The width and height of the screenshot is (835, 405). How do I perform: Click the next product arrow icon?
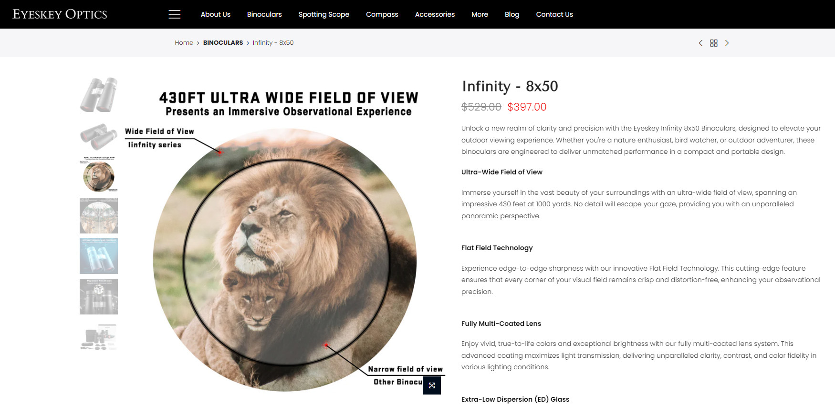(727, 43)
